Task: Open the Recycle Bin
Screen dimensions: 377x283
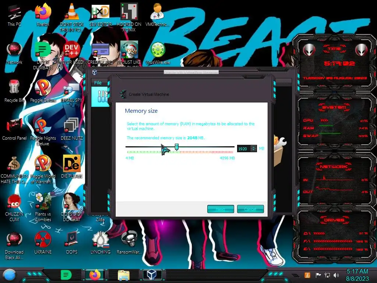Action: tap(14, 91)
